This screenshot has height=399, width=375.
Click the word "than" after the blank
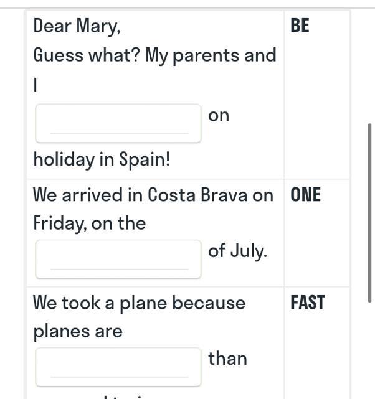click(x=227, y=359)
